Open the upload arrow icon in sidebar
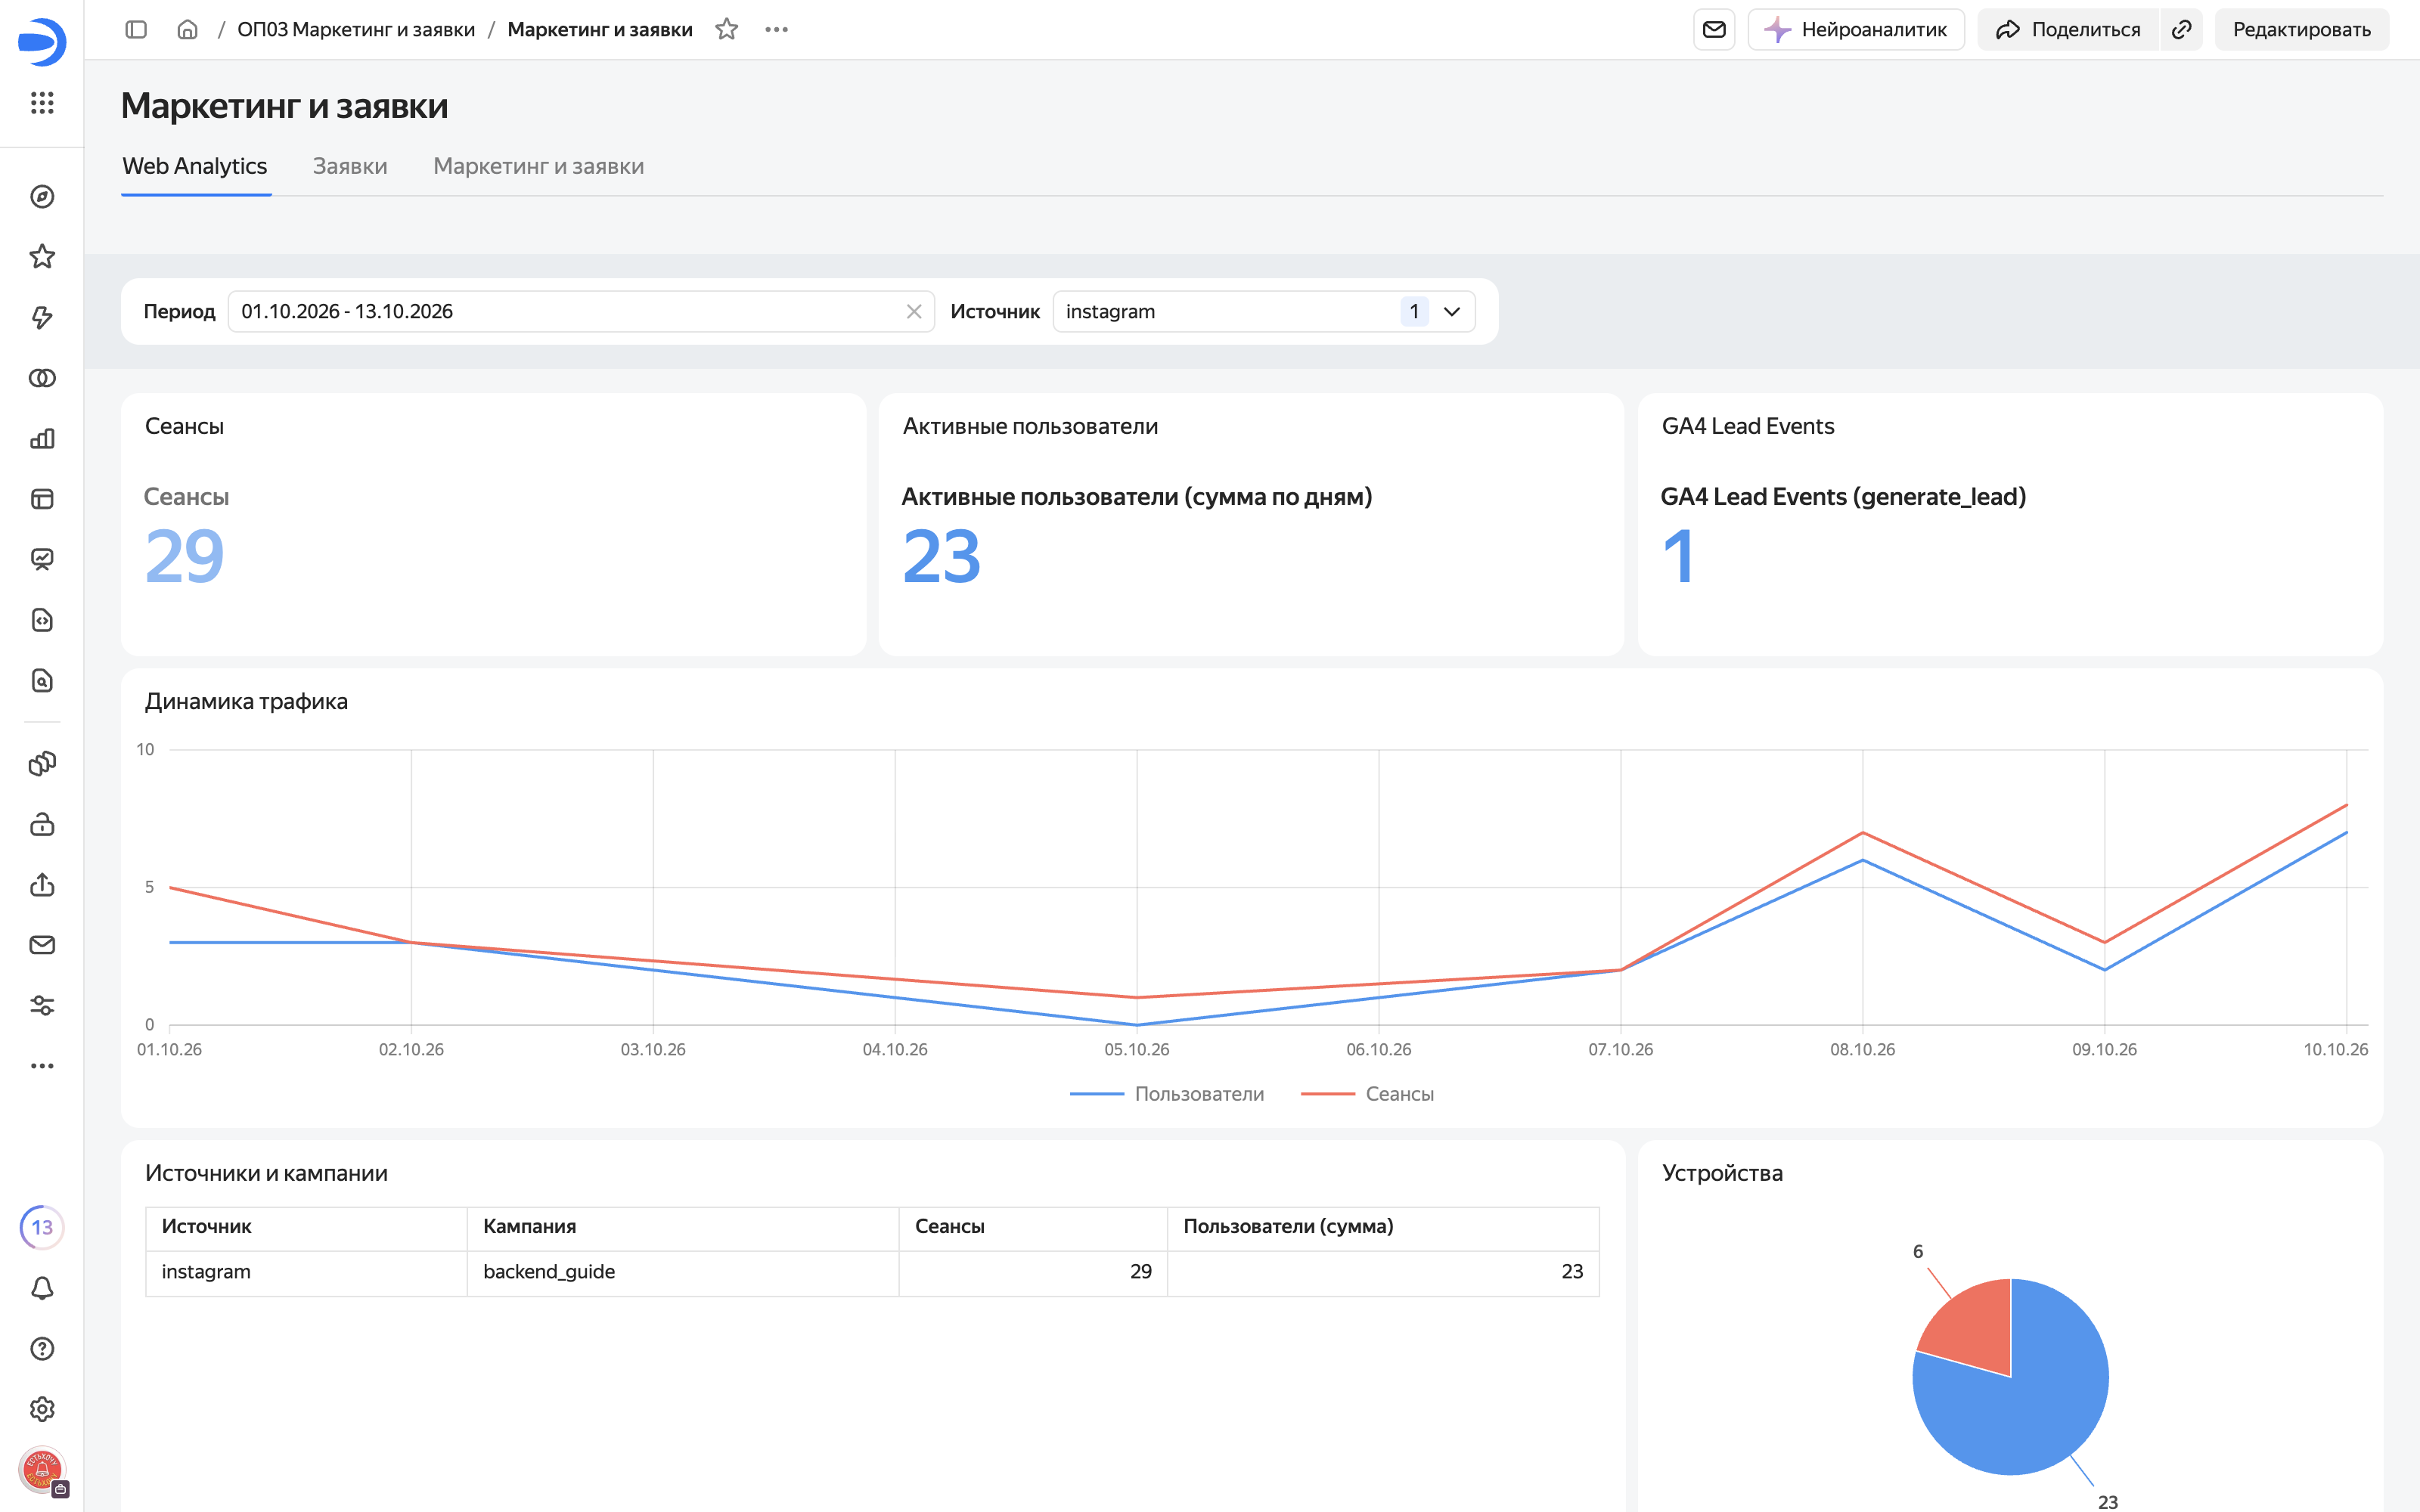 click(x=42, y=885)
